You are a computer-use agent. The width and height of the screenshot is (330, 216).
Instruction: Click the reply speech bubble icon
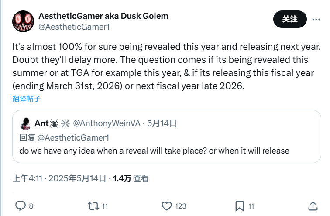[21, 206]
